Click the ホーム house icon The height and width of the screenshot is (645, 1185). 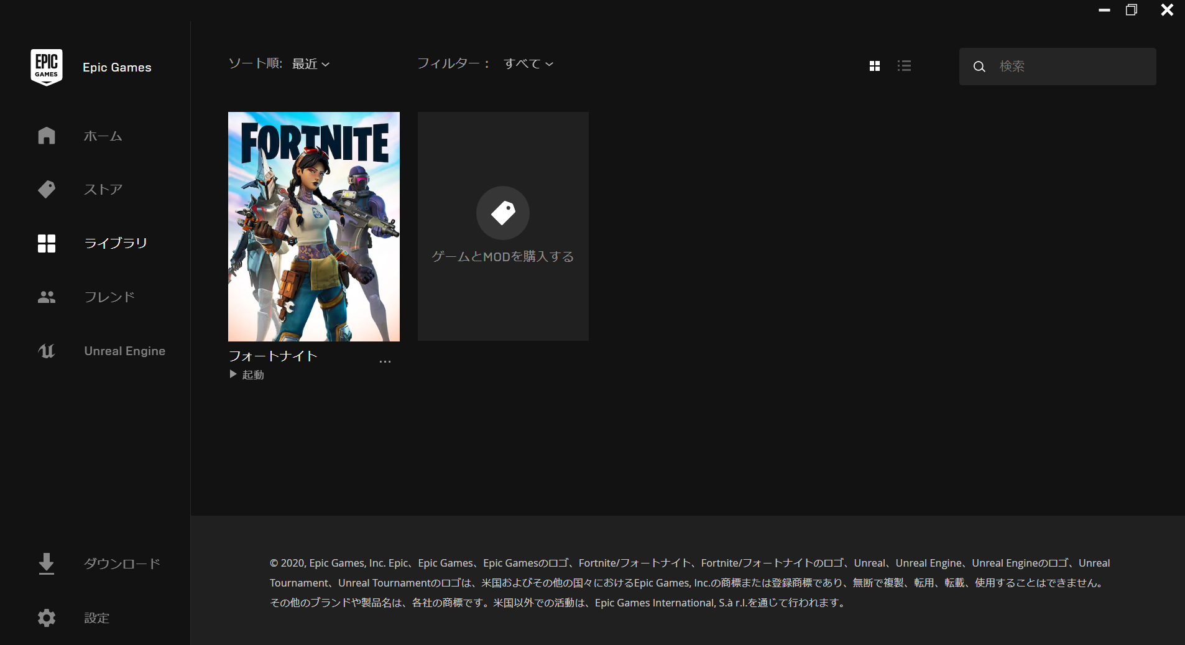47,136
